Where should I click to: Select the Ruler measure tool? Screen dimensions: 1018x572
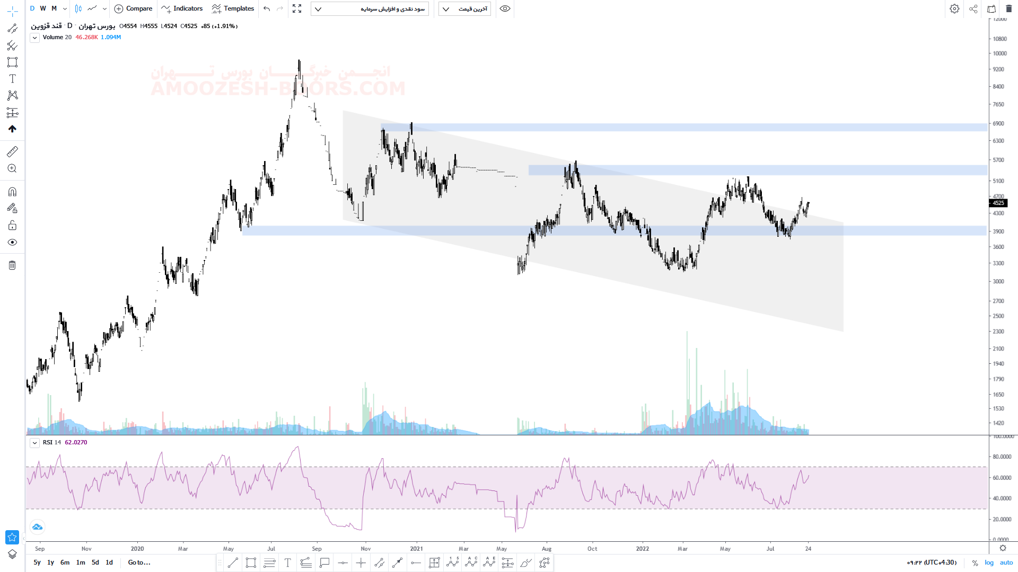pos(12,152)
